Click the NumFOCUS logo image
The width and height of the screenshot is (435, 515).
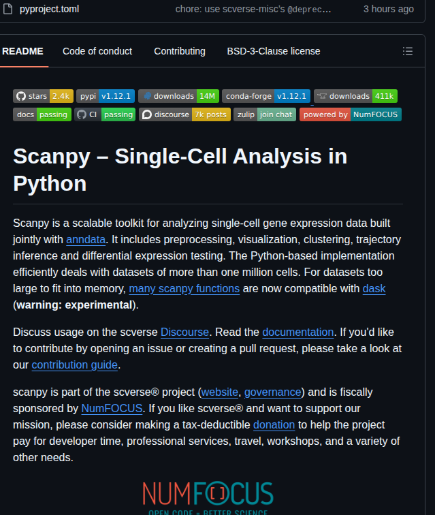[x=208, y=497]
